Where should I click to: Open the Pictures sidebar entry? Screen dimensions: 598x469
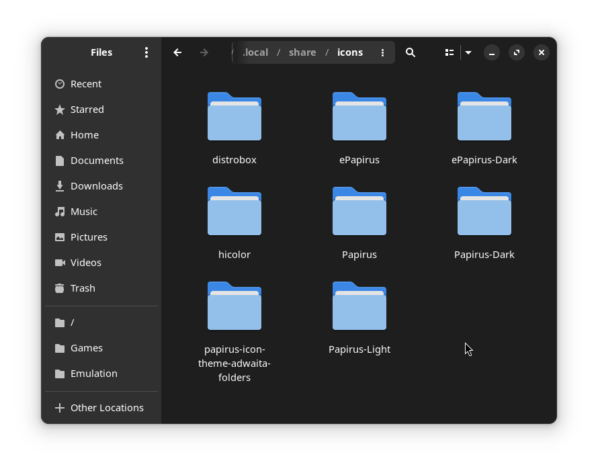(101, 237)
